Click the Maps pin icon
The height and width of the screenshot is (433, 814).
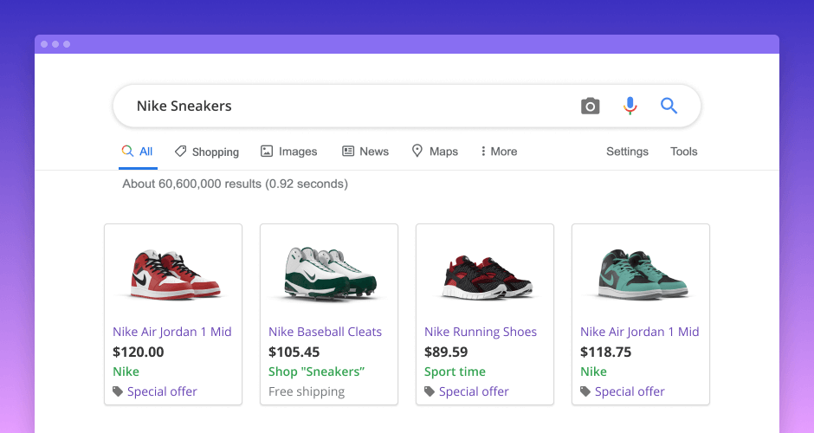417,151
